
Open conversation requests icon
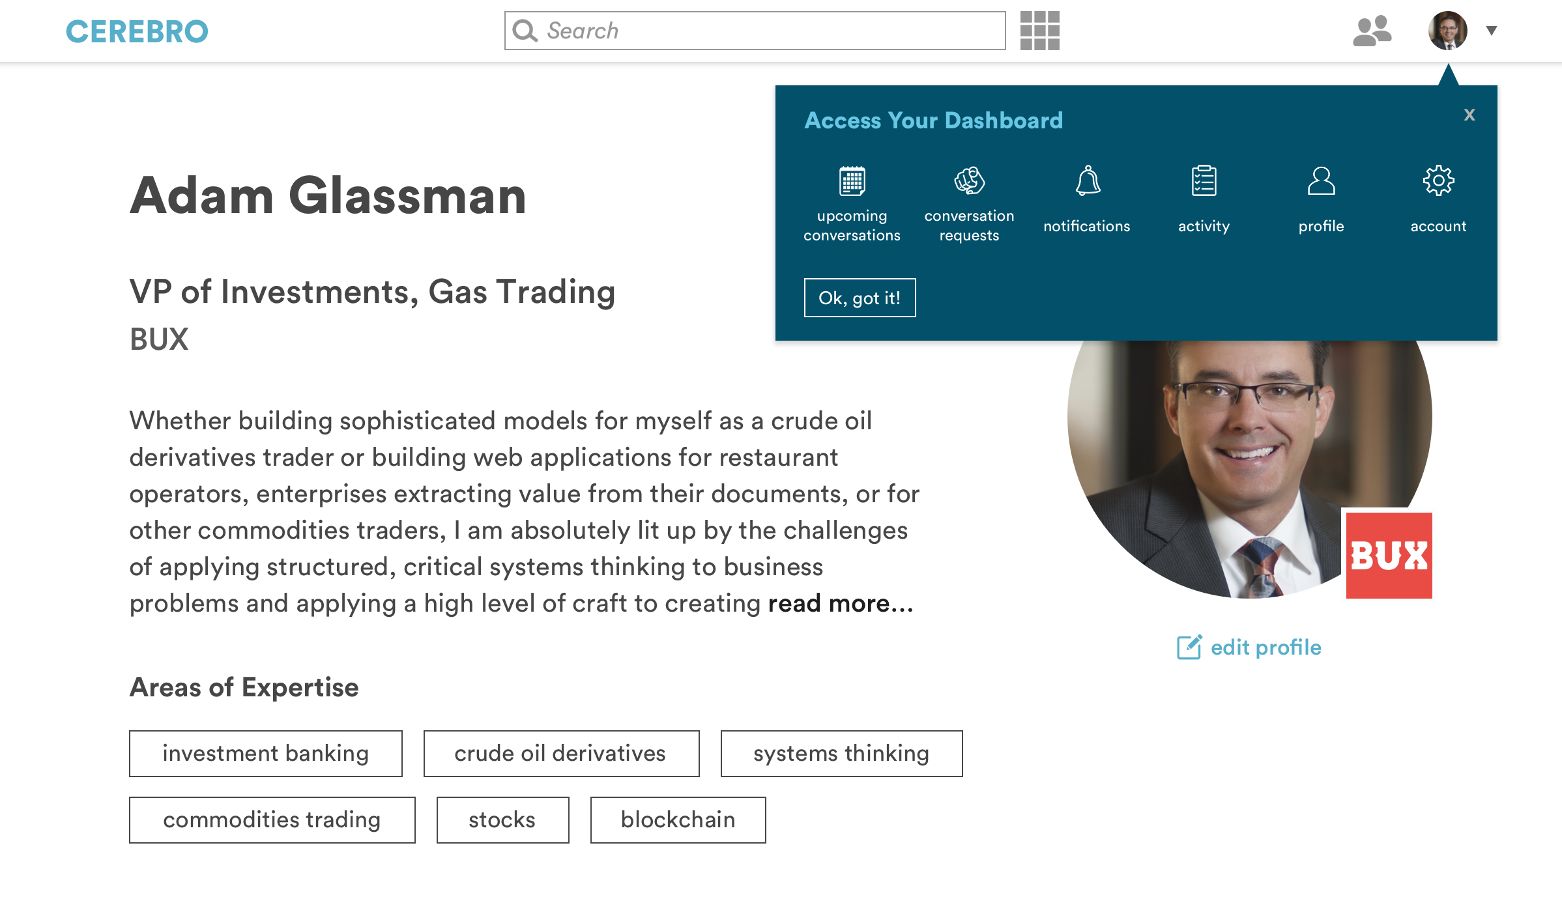click(969, 182)
